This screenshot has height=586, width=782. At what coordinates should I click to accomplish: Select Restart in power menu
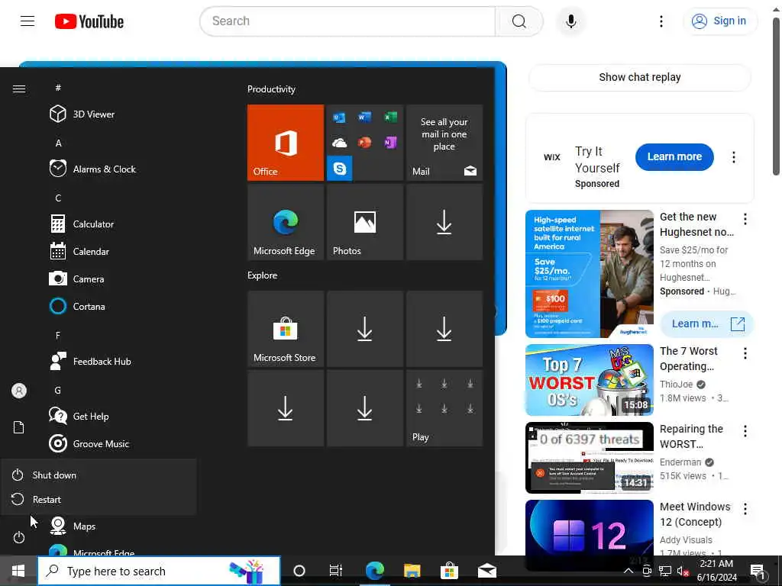click(x=99, y=499)
